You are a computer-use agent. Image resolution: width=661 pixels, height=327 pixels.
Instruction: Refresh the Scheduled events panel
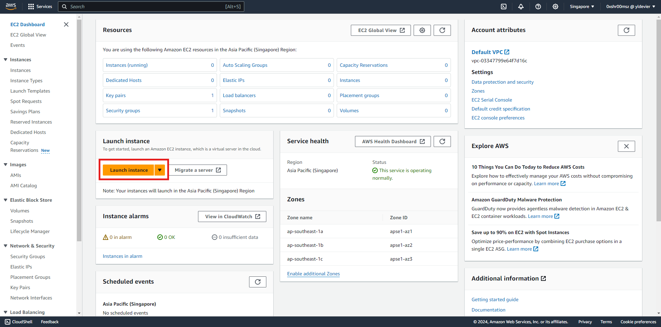coord(258,282)
